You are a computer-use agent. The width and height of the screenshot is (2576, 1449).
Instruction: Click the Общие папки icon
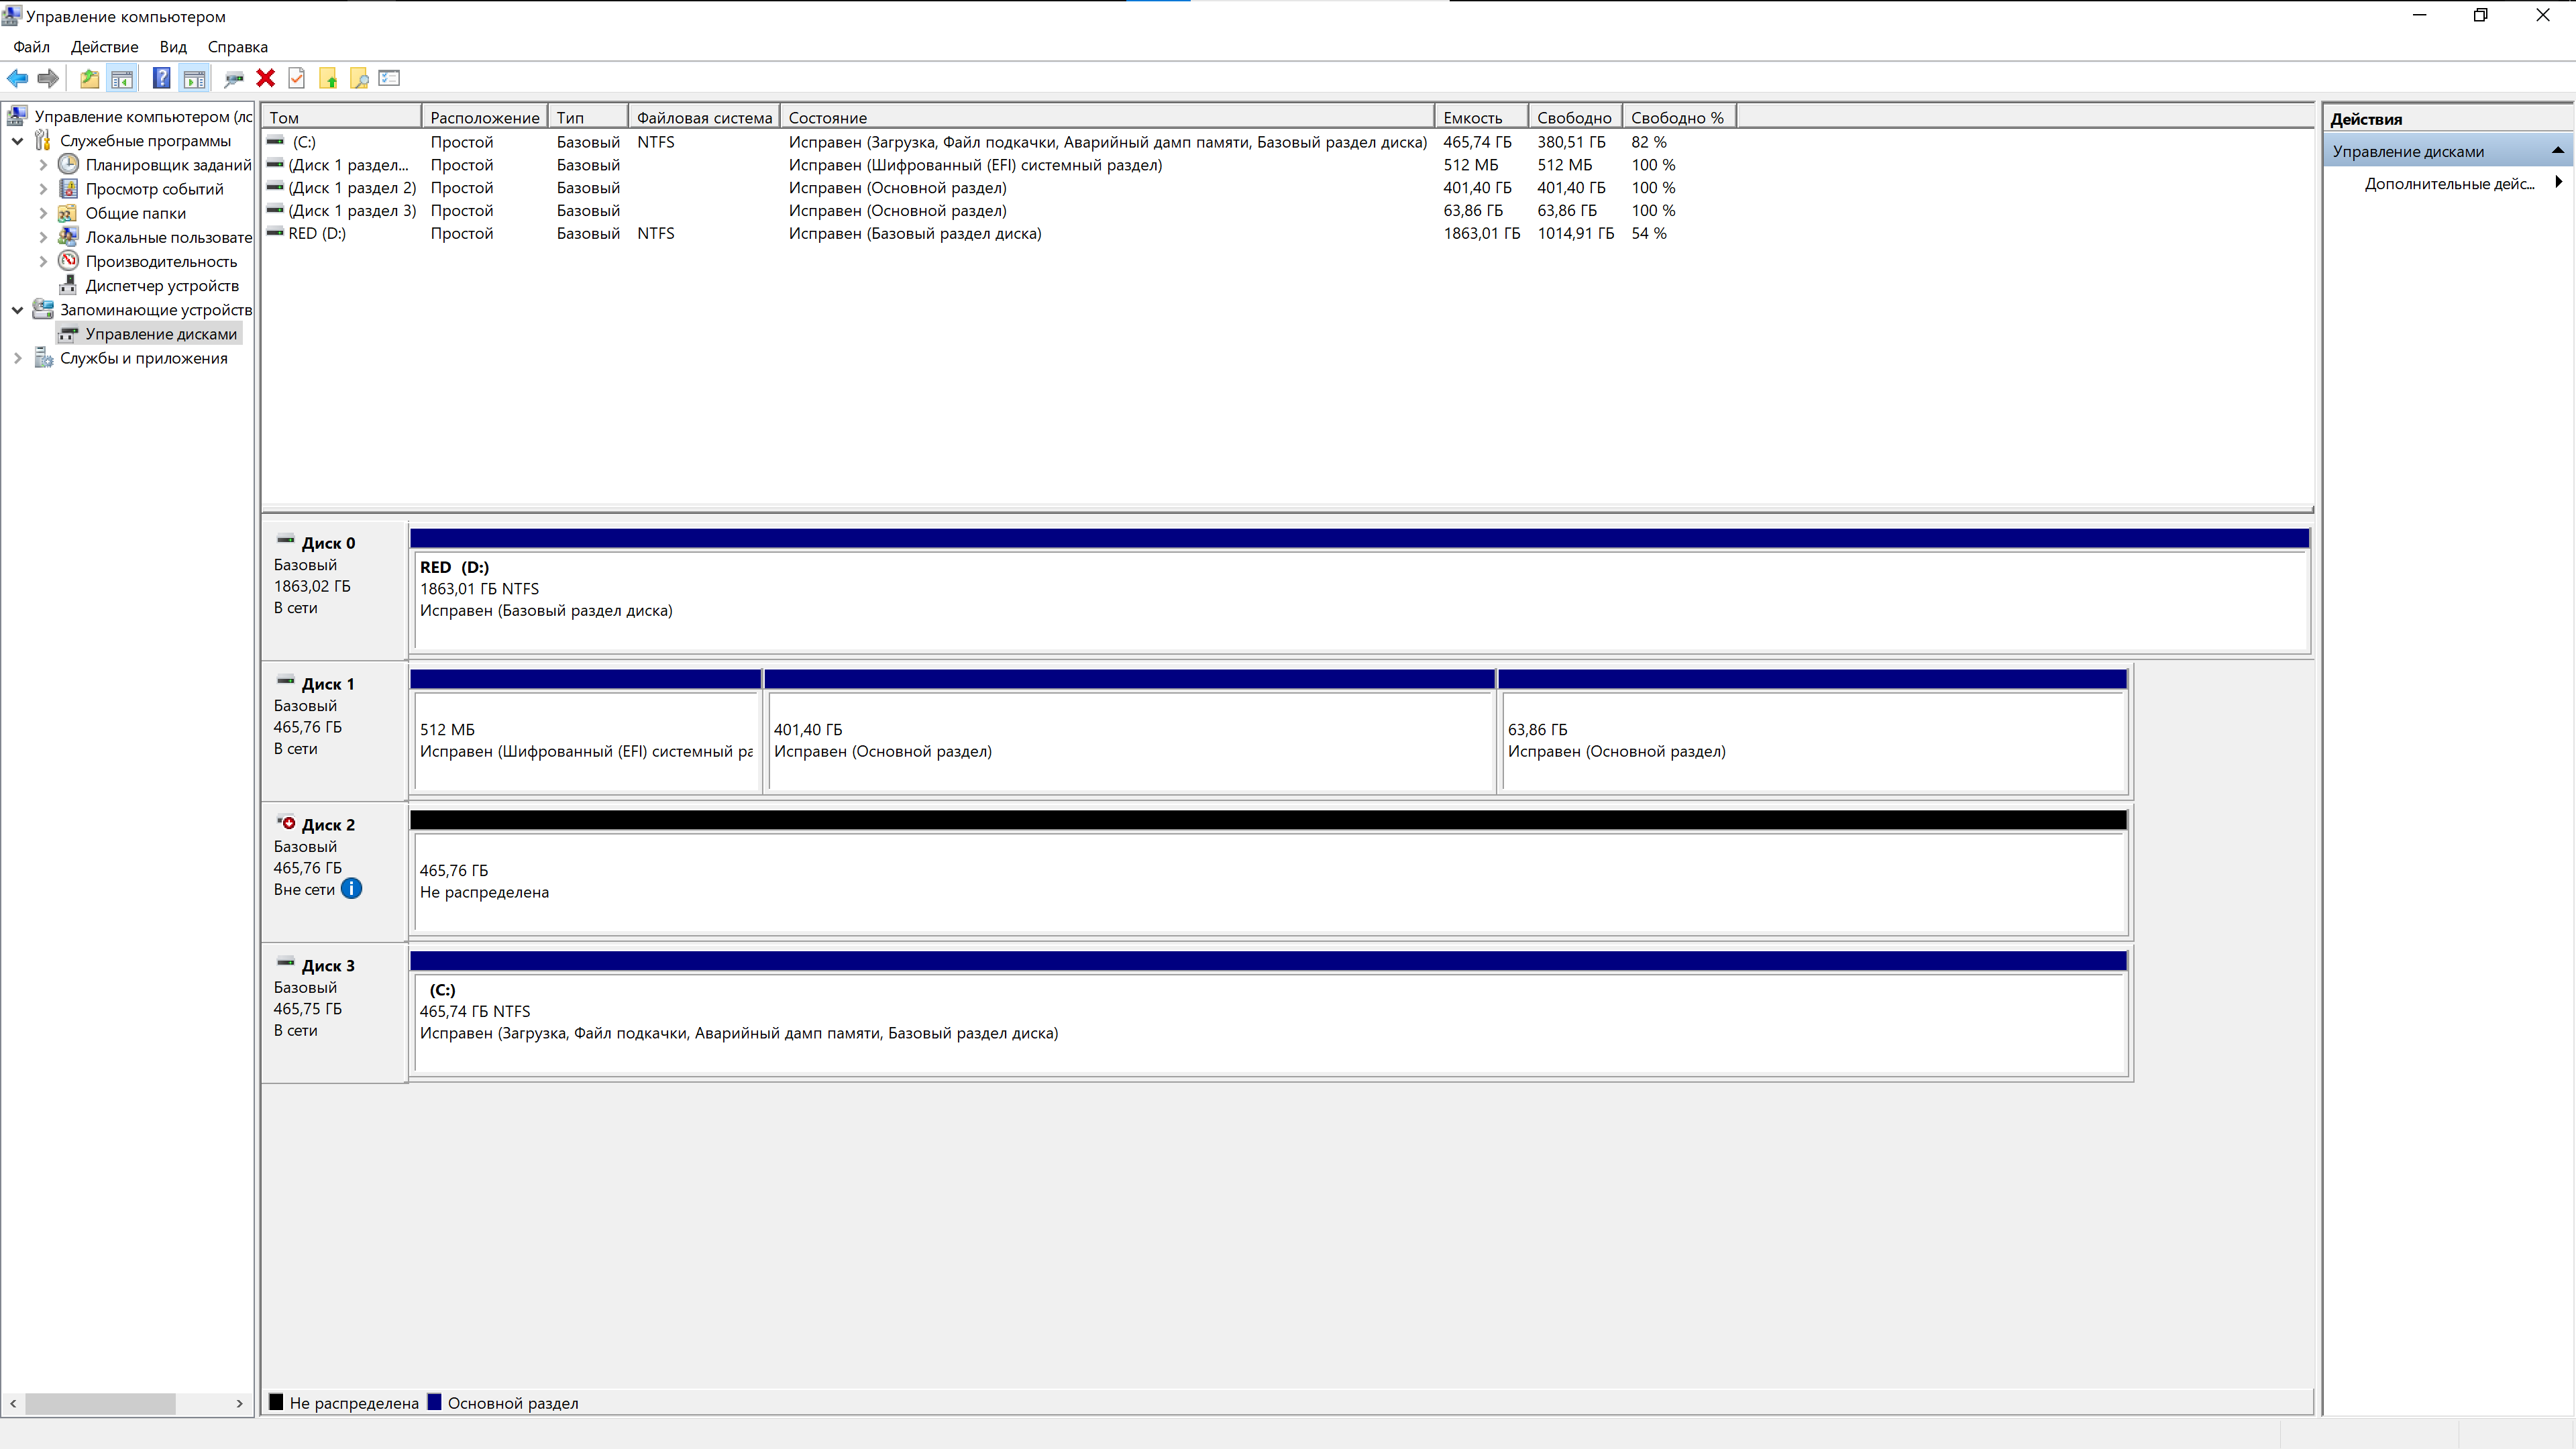68,212
